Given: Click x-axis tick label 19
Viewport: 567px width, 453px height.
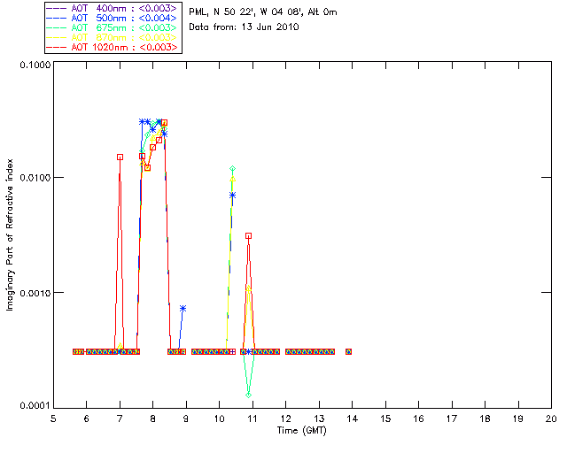Looking at the screenshot, I should tap(518, 418).
